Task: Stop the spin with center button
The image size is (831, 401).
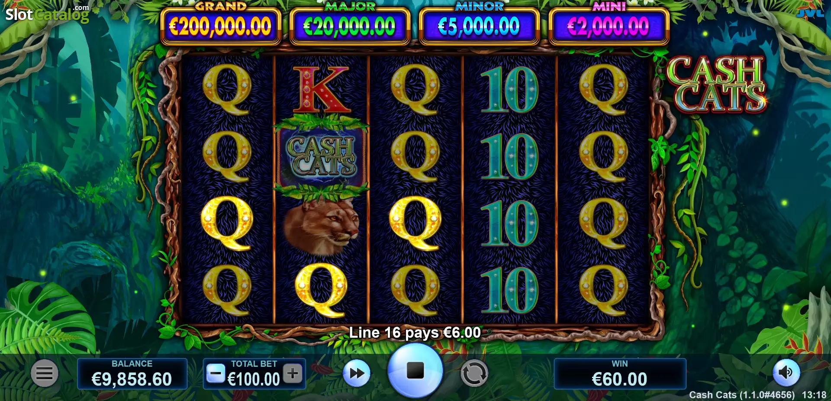Action: tap(415, 371)
